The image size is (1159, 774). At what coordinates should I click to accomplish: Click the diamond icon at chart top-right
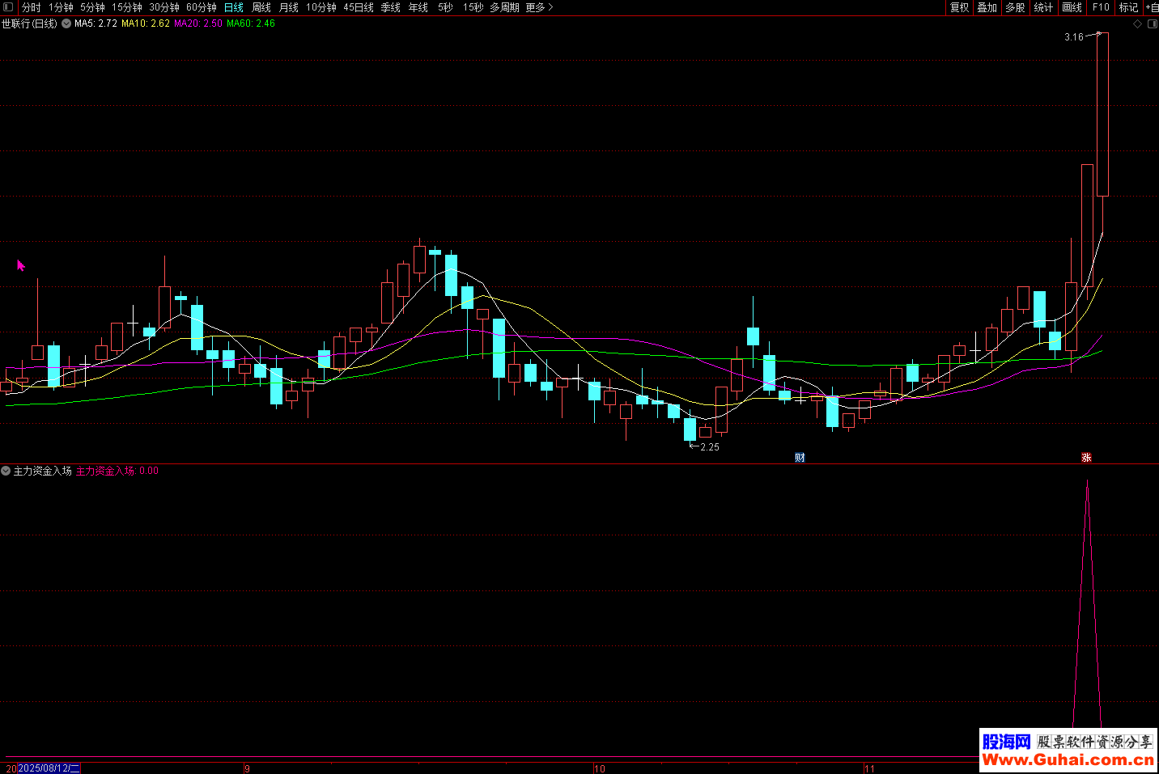pyautogui.click(x=1137, y=24)
